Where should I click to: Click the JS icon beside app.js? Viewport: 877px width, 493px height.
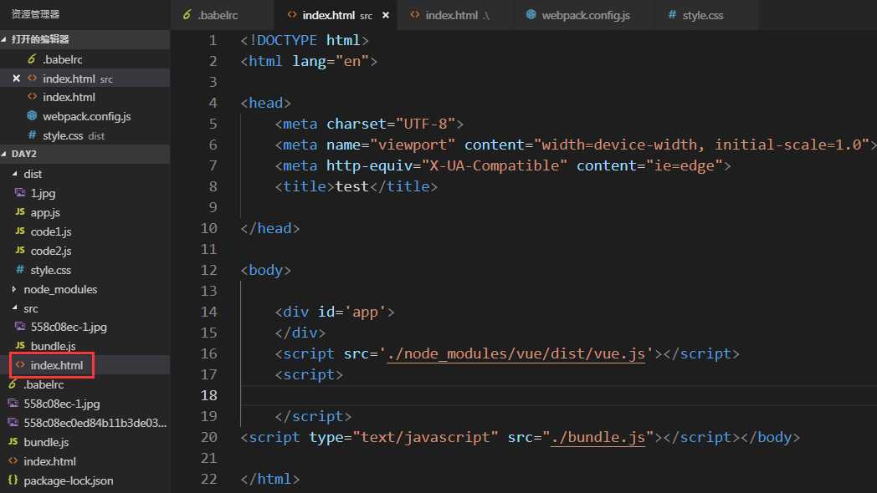coord(20,212)
